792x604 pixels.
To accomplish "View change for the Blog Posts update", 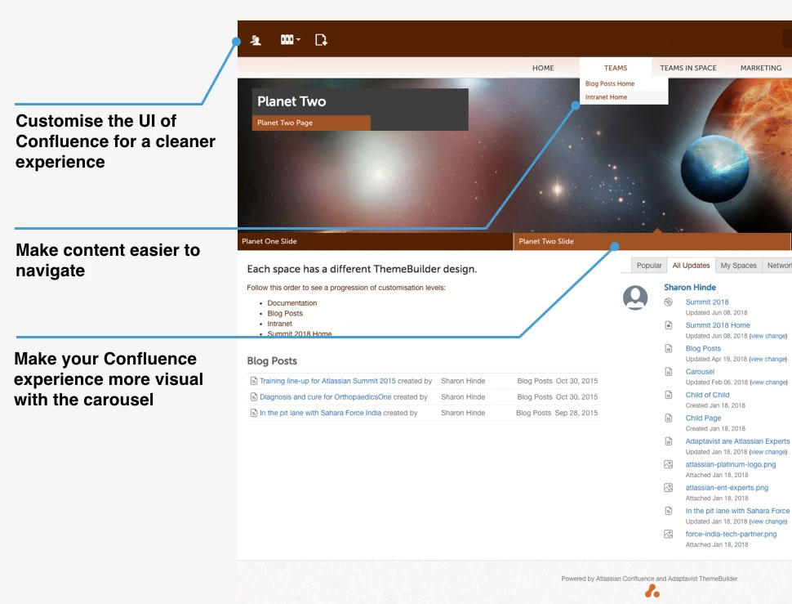I will (x=768, y=360).
